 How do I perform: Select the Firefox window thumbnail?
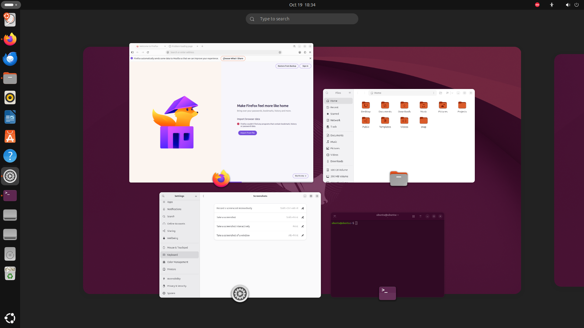pyautogui.click(x=221, y=113)
